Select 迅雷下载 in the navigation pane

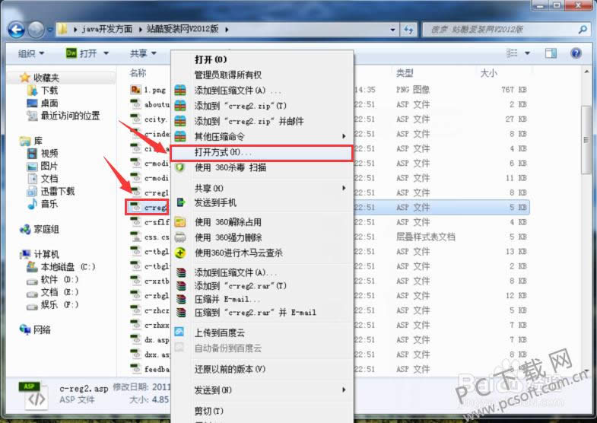pyautogui.click(x=58, y=191)
